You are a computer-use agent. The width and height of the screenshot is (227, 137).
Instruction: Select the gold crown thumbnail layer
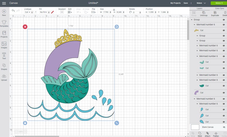point(196,30)
